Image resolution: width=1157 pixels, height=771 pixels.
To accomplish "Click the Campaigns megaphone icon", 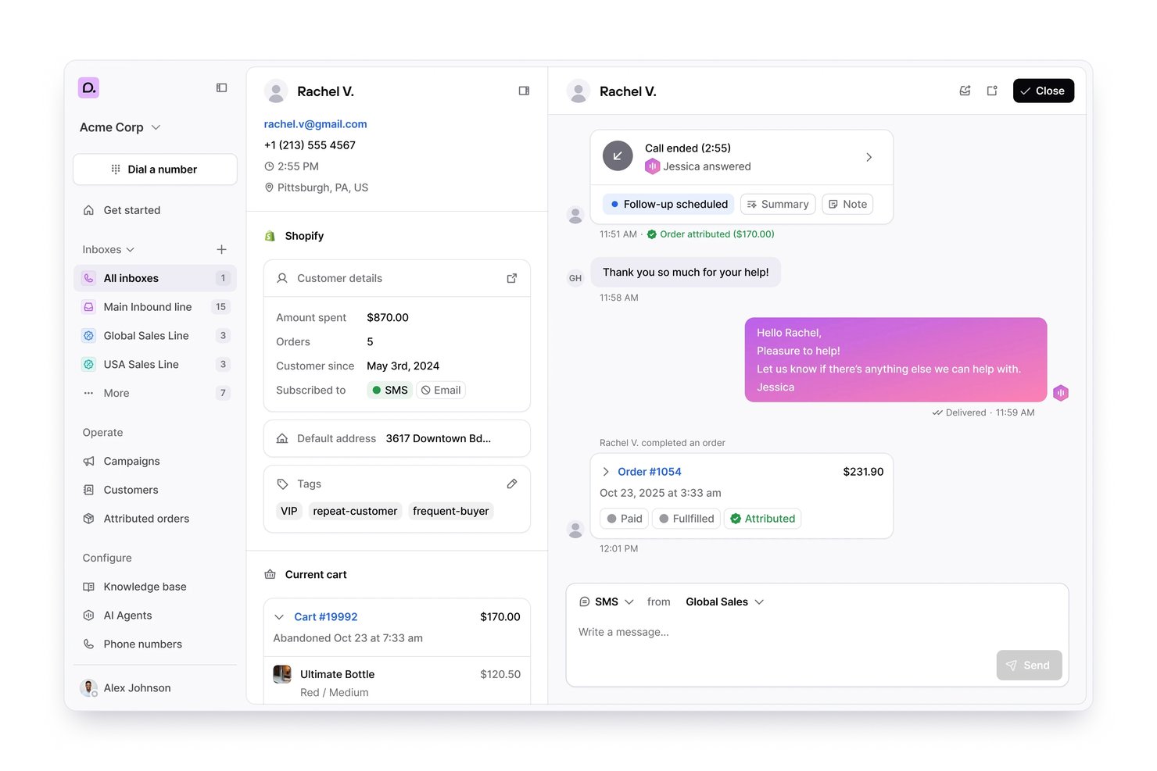I will [89, 461].
